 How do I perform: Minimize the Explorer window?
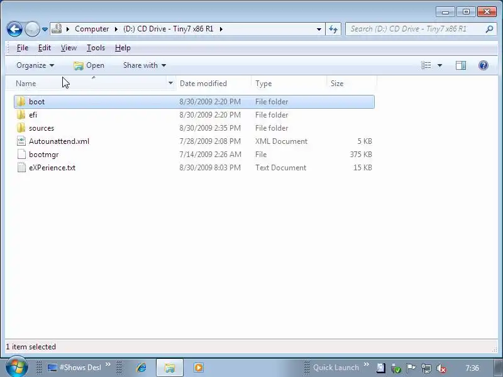coord(445,12)
